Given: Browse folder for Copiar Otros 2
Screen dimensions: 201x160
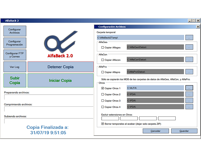Looking at the screenshot, I should tap(189, 94).
